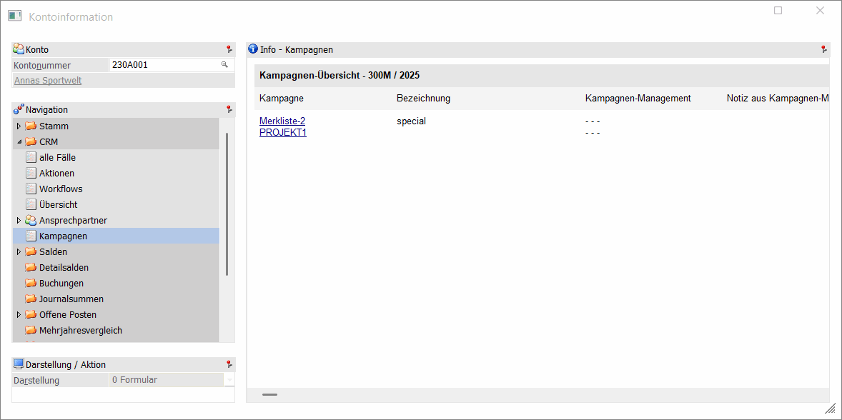The image size is (842, 420).
Task: Click the Navigation panel header icon
Action: [x=19, y=109]
